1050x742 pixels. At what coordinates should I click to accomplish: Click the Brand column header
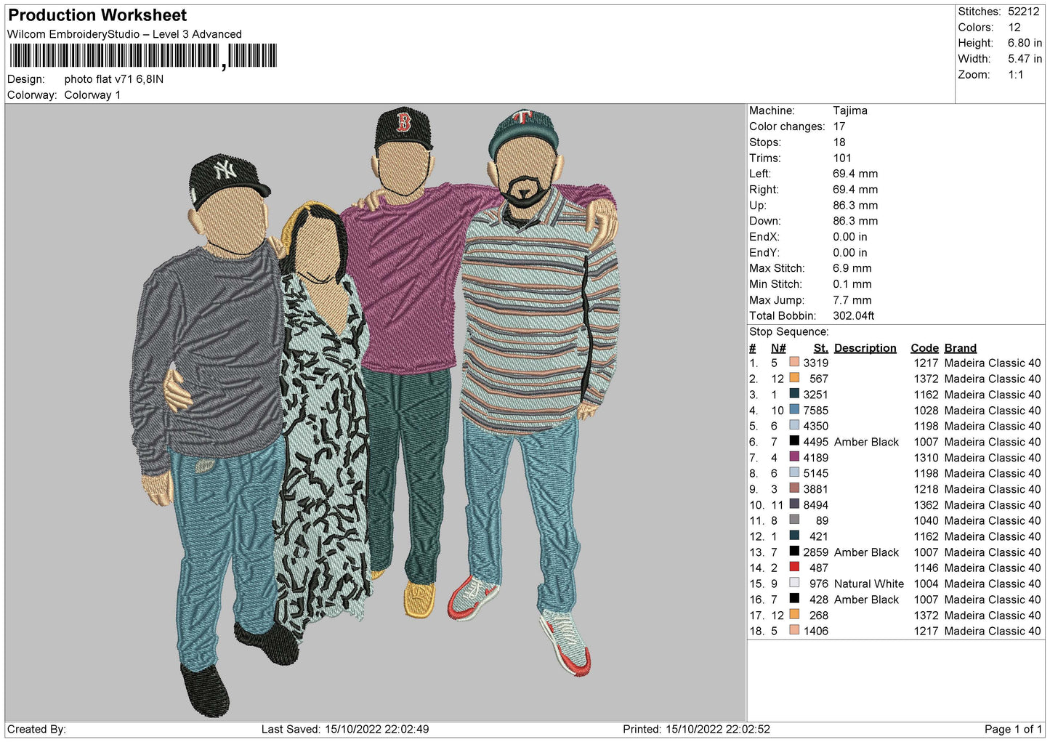[961, 348]
